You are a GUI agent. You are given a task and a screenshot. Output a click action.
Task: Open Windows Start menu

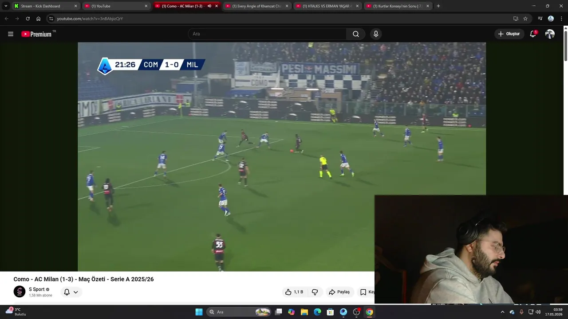[199, 312]
